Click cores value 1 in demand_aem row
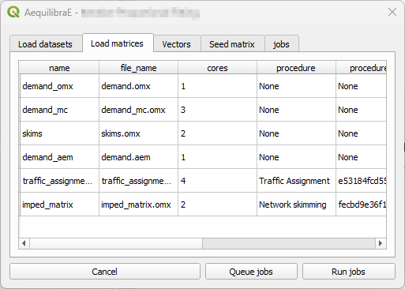The height and width of the screenshot is (289, 405). pos(217,157)
